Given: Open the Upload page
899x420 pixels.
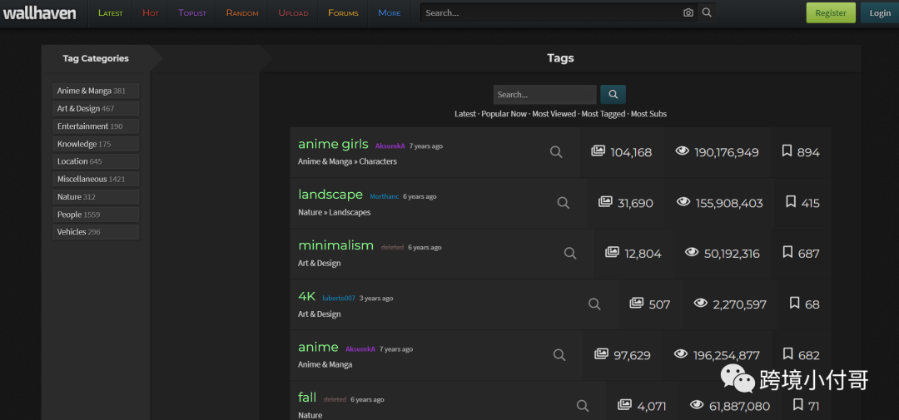Looking at the screenshot, I should pyautogui.click(x=293, y=12).
